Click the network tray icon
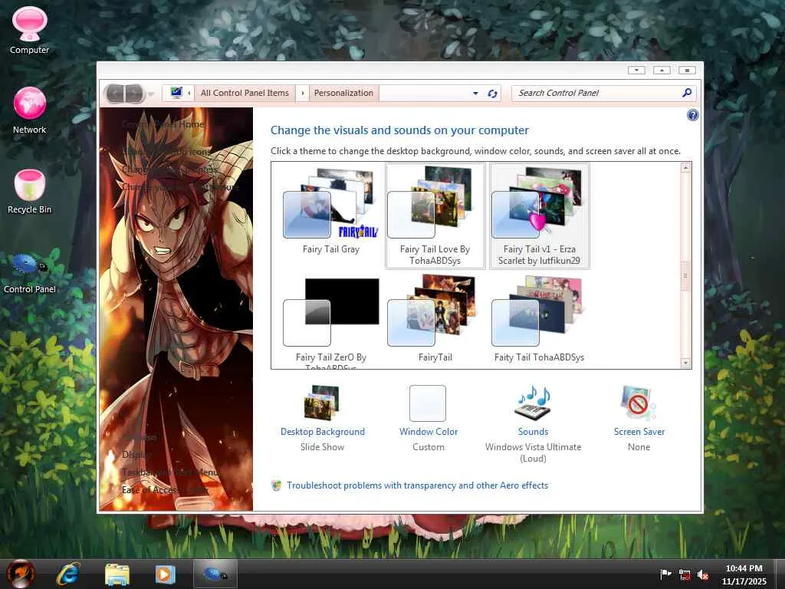Viewport: 785px width, 589px height. point(685,574)
